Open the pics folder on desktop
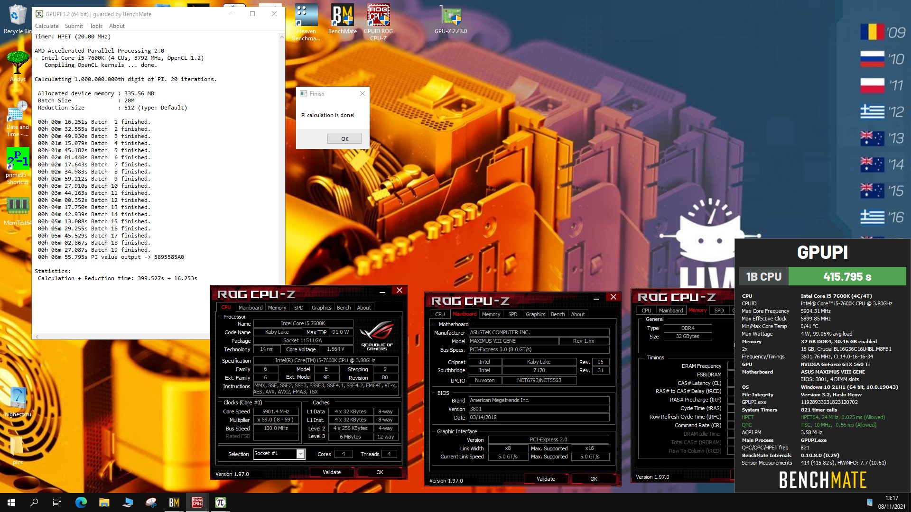The height and width of the screenshot is (512, 911). coord(18,450)
